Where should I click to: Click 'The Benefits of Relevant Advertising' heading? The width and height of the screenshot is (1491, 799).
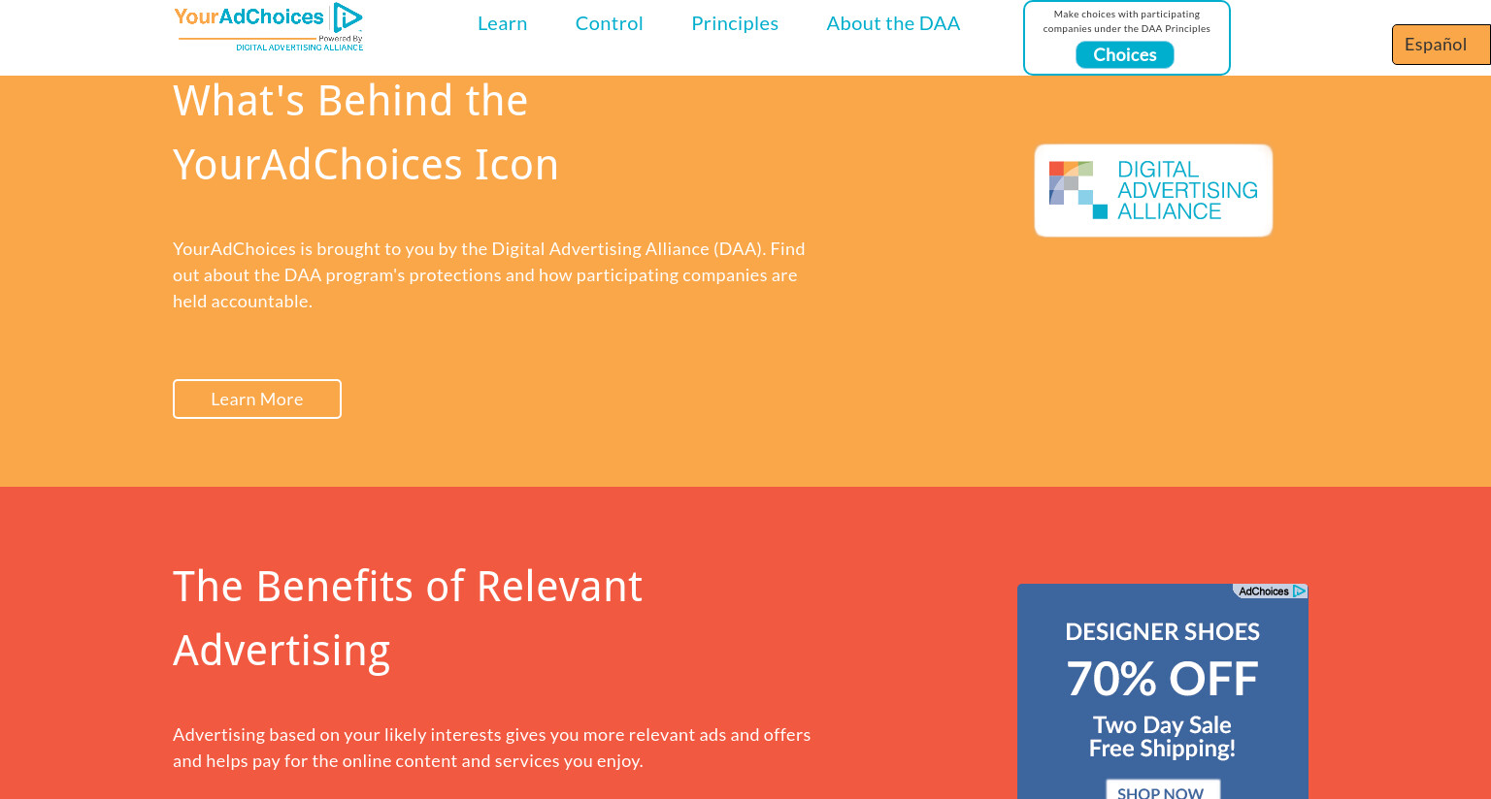408,619
